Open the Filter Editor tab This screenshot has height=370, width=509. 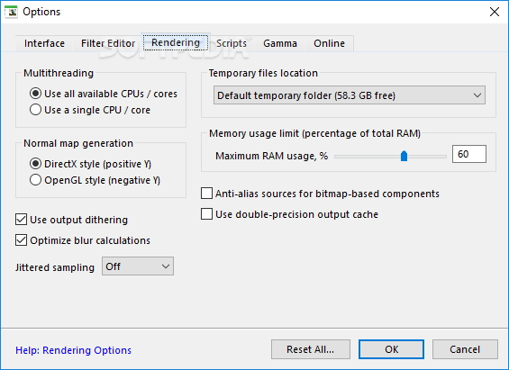[108, 43]
